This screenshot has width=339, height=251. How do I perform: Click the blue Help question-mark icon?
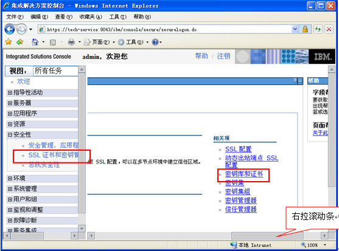point(155,42)
